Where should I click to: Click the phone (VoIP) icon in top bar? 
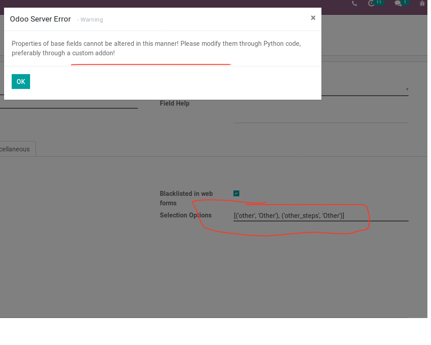[x=354, y=4]
